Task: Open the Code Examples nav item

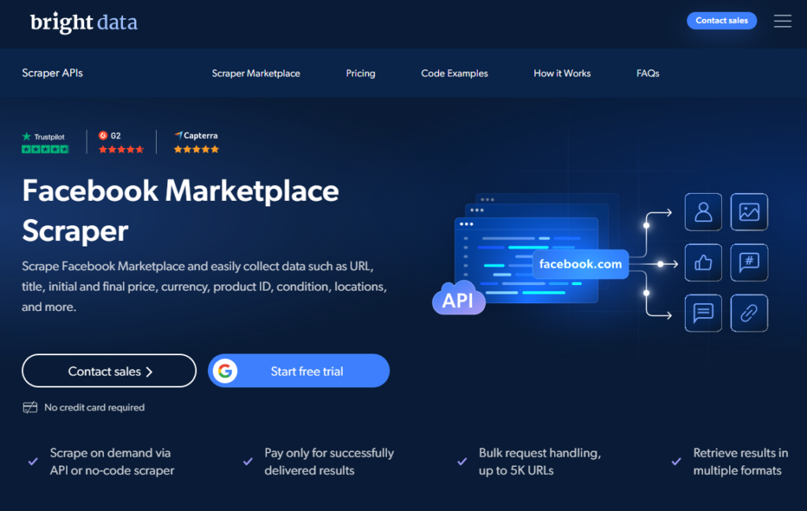Action: coord(455,73)
